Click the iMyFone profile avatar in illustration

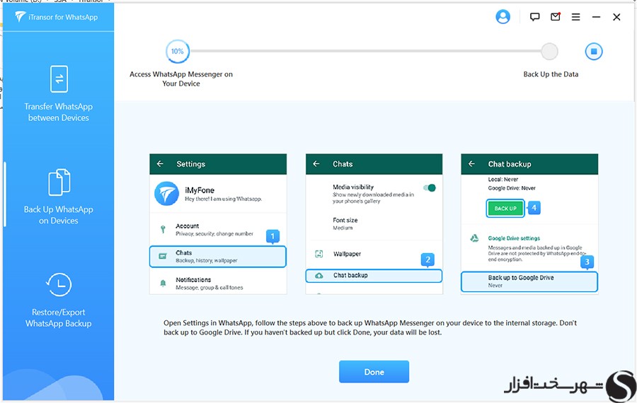pos(166,194)
